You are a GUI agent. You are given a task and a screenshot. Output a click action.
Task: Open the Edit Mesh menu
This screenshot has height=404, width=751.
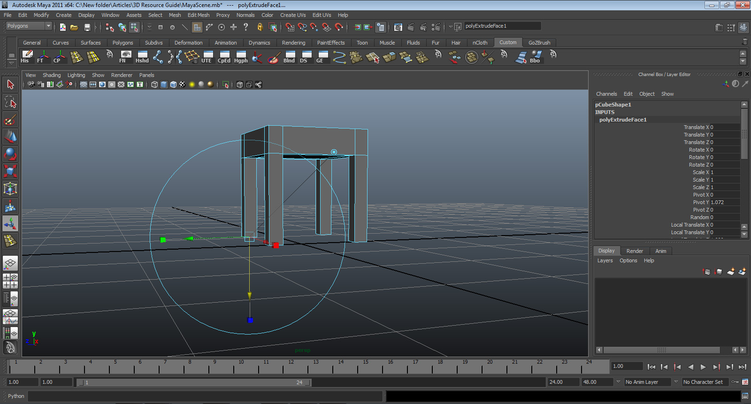198,15
